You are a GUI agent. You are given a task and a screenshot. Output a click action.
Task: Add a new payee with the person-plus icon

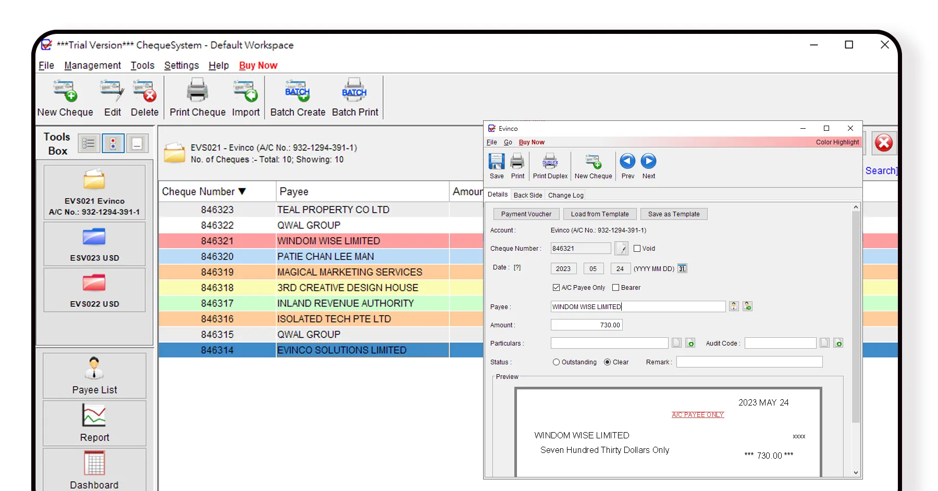click(748, 306)
